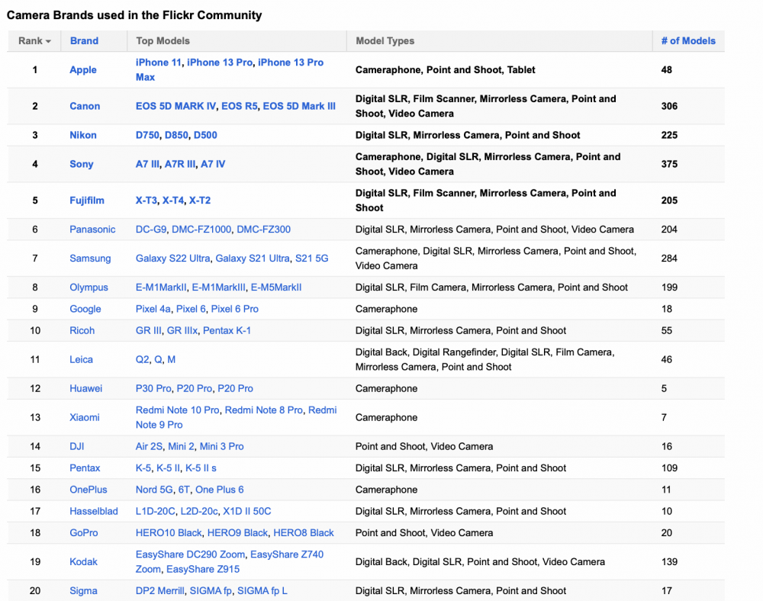Open the Kodak brand link
The width and height of the screenshot is (763, 601).
[x=83, y=561]
